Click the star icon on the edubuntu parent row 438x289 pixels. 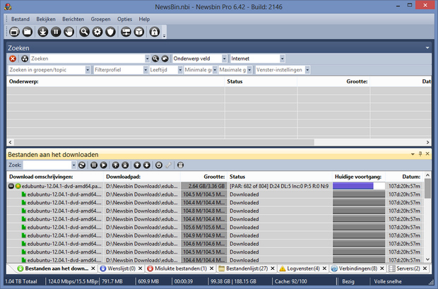18,186
